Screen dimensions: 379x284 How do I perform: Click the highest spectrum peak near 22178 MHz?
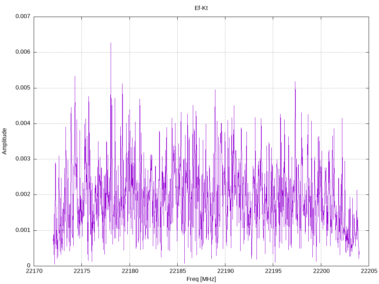(x=111, y=43)
